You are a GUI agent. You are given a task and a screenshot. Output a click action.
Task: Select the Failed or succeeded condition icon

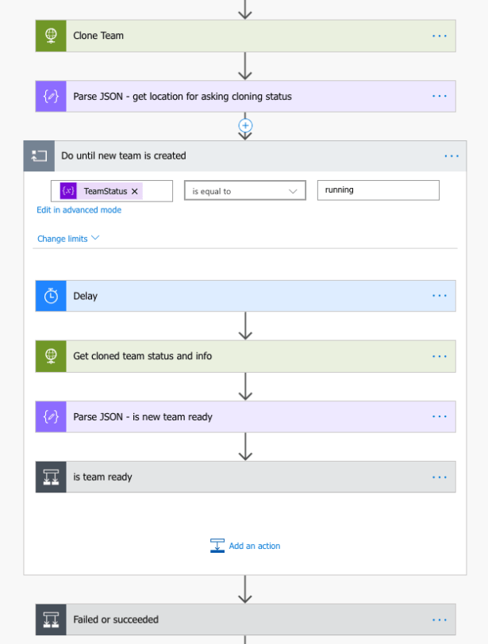(x=50, y=619)
